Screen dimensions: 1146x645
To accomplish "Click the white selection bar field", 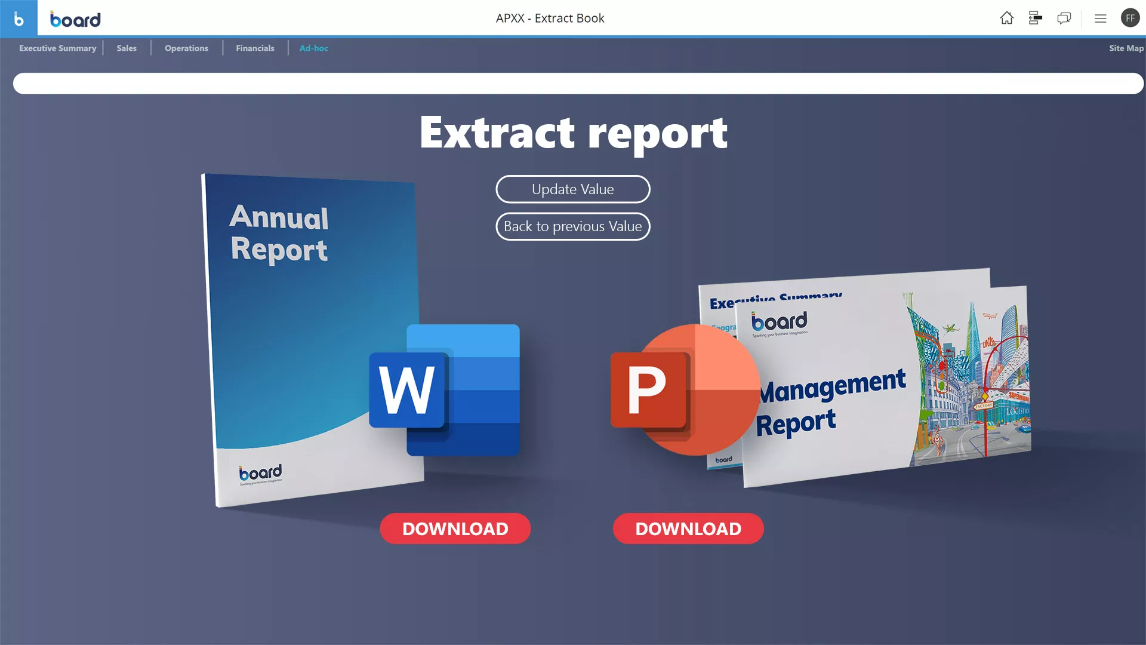I will point(578,84).
